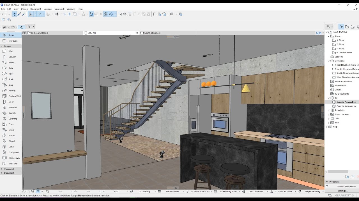Select the Skylight tool
Screen dimensions: 359x201
11,113
